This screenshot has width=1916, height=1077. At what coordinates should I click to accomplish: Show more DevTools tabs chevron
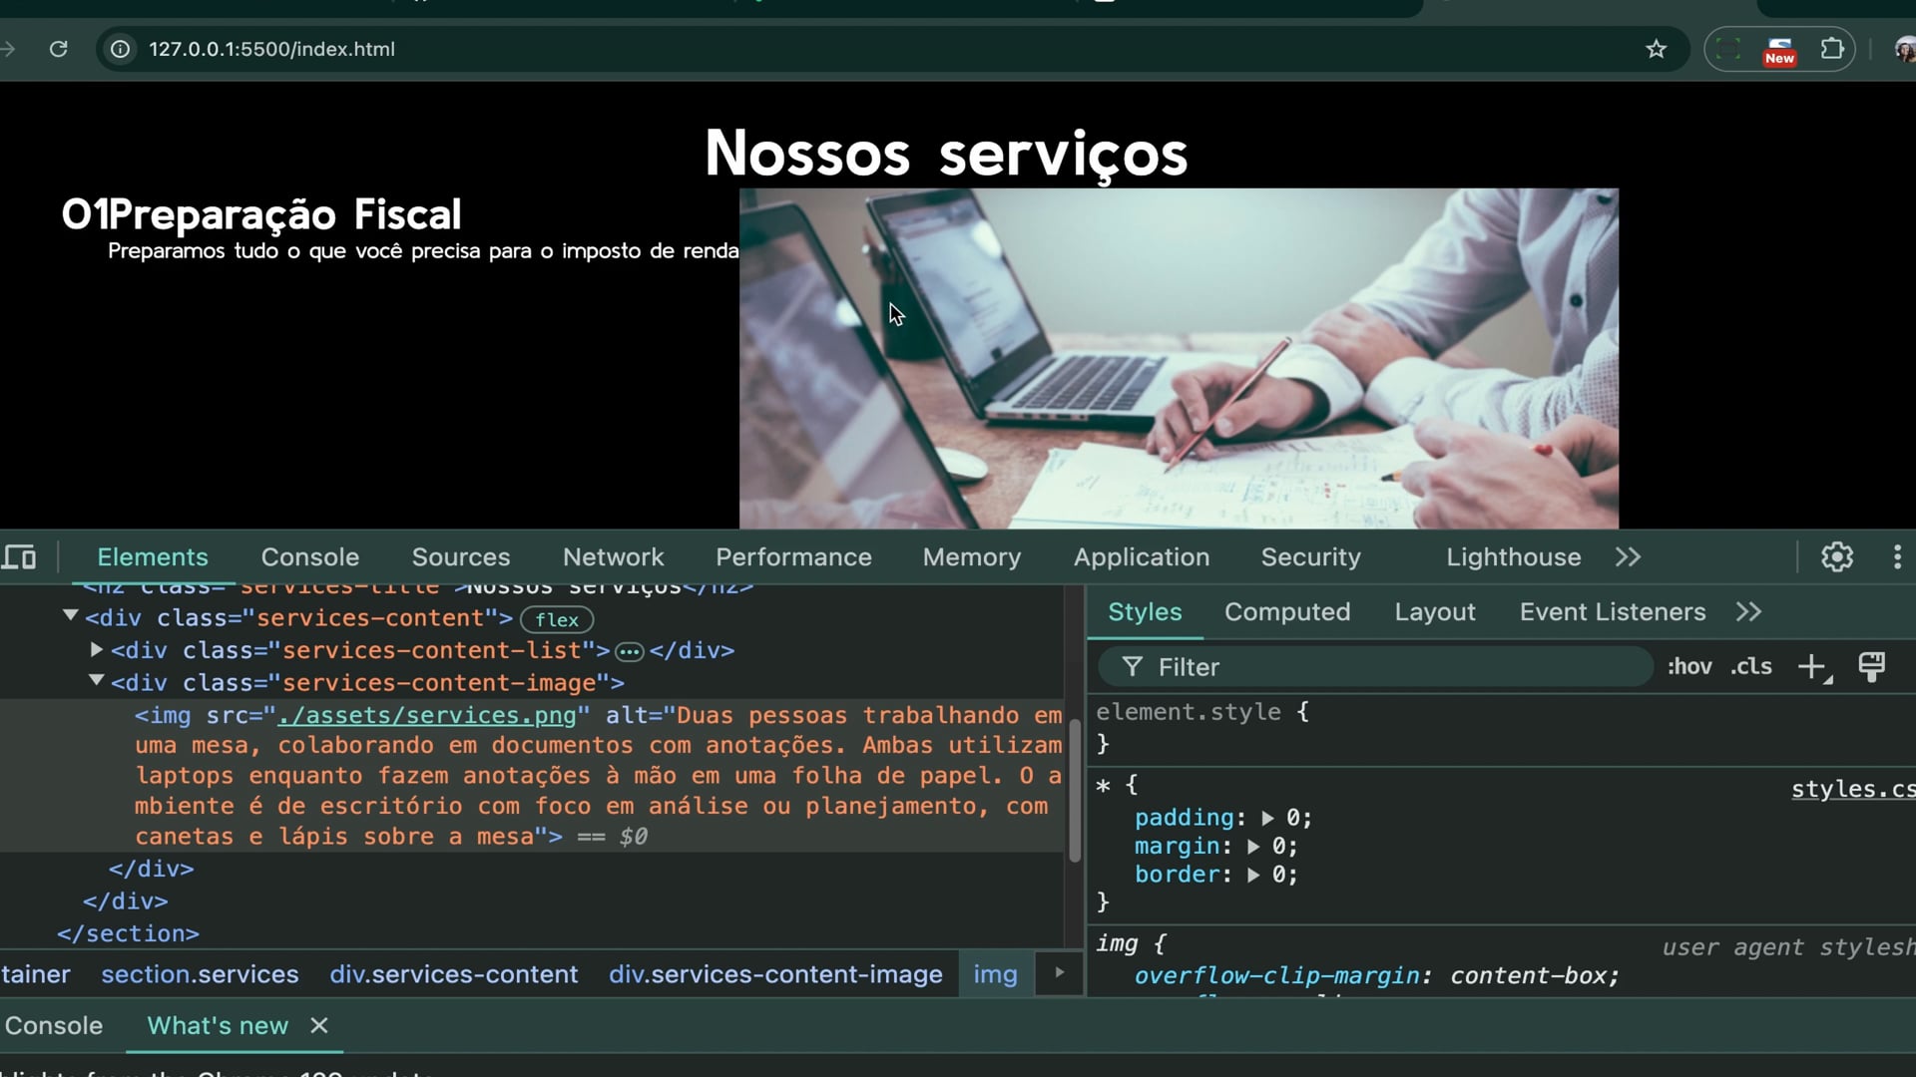(x=1628, y=556)
